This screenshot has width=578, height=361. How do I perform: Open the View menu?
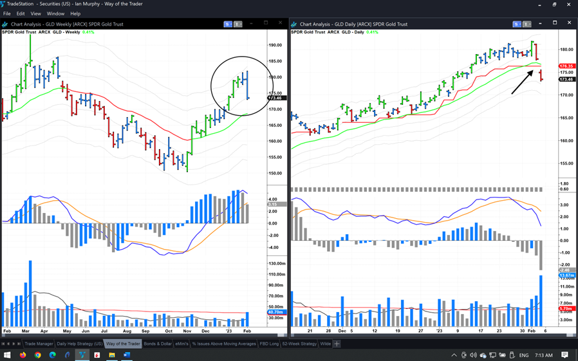35,14
